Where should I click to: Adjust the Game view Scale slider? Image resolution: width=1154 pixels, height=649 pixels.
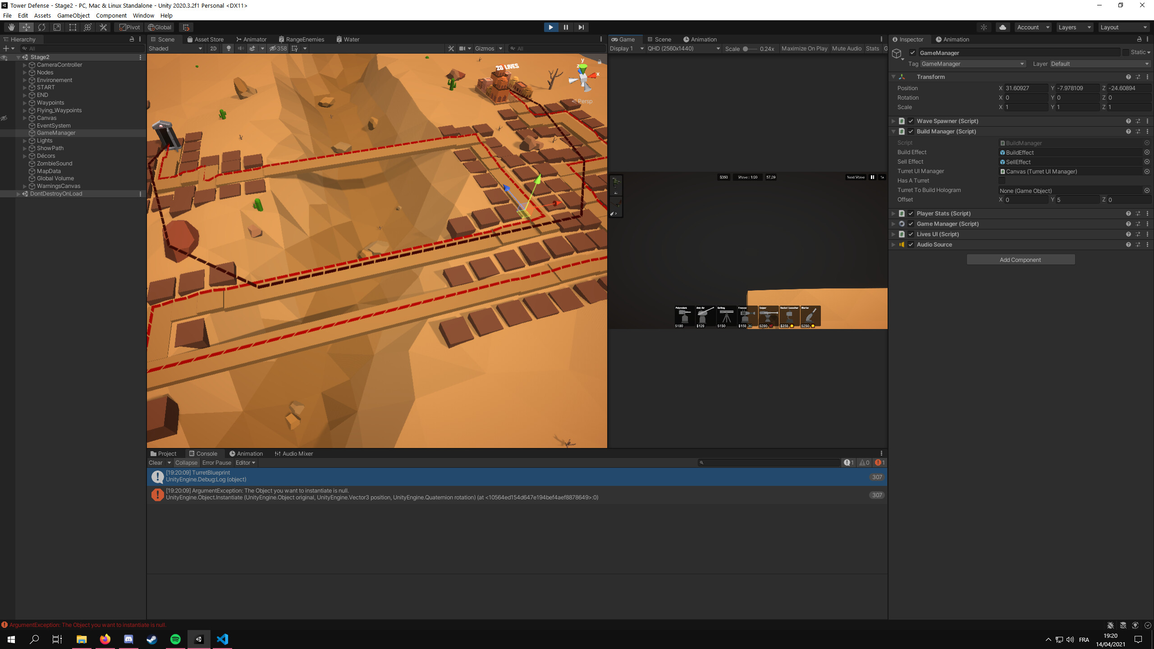point(746,49)
